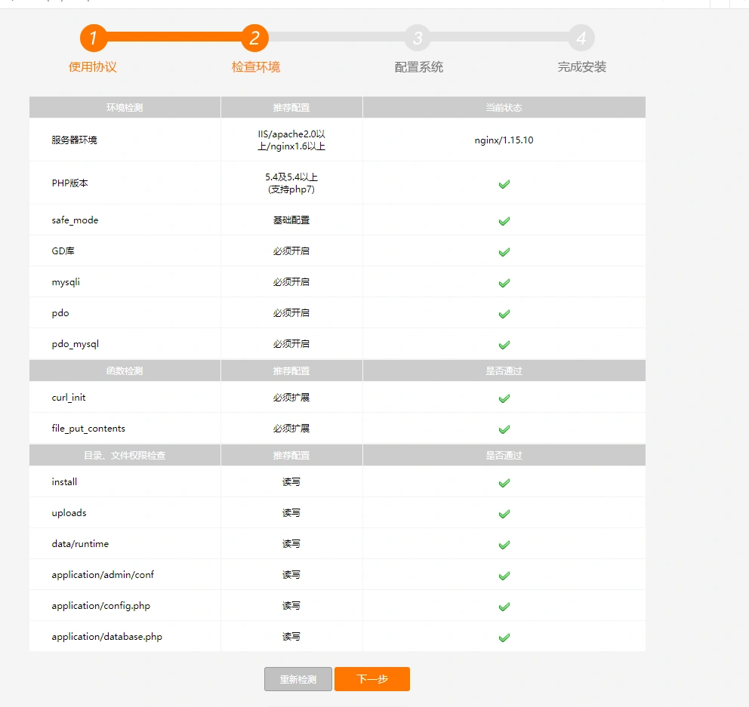This screenshot has width=749, height=707.
Task: Click the application/admin/conf label
Action: pyautogui.click(x=103, y=575)
